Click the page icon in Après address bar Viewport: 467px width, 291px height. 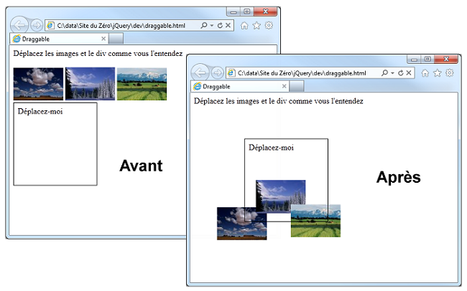231,73
